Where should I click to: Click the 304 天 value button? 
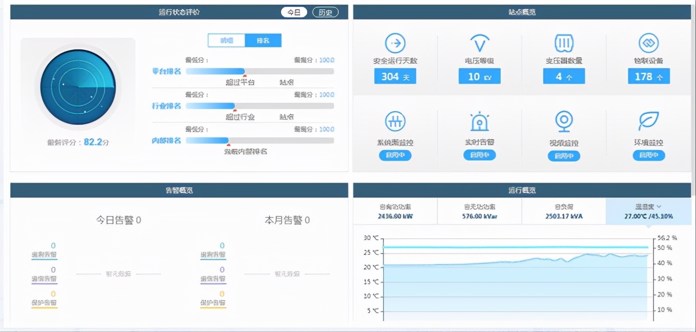395,76
